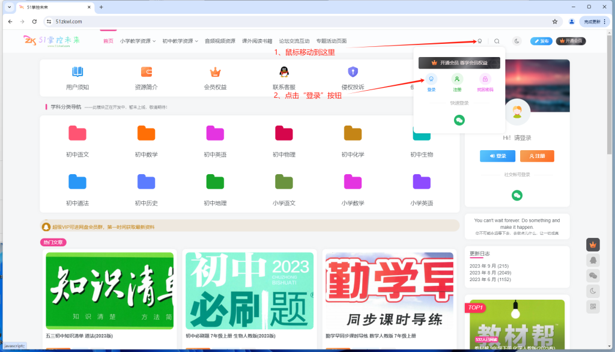Screen dimensions: 615x352
Task: Click the blue 登录 button in the profile panel
Action: (497, 156)
